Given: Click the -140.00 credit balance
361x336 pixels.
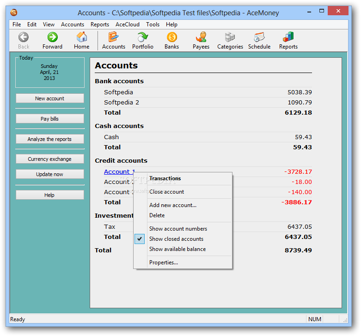Looking at the screenshot, I should point(300,192).
